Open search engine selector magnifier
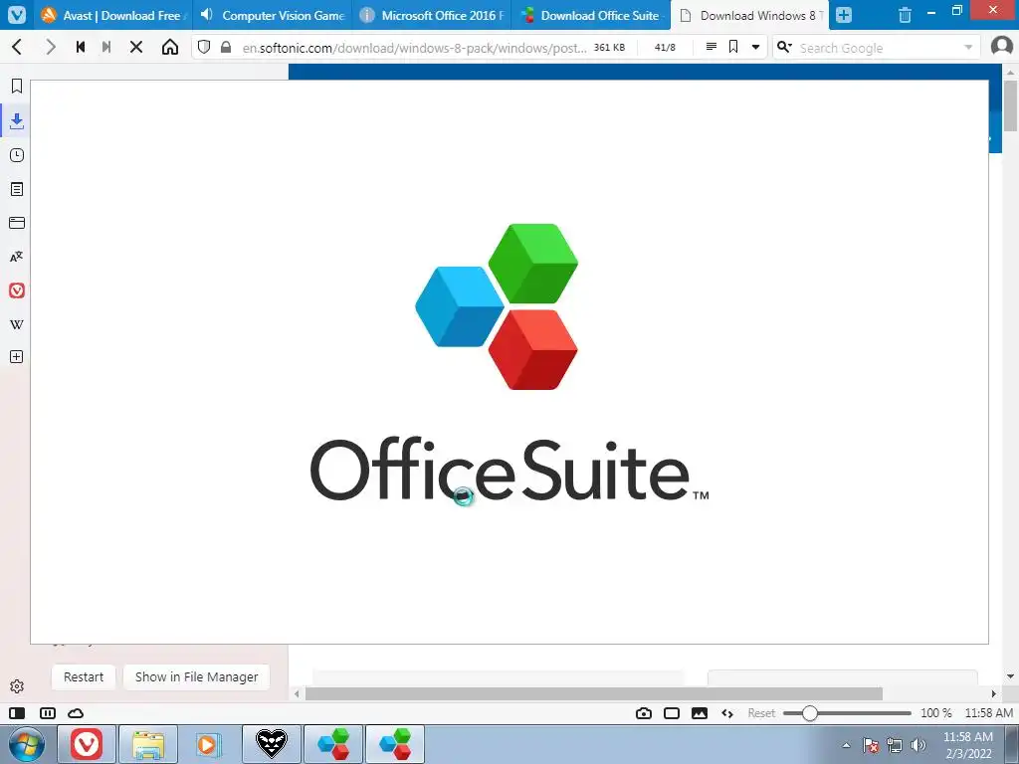Screen dimensions: 1019x764 (x=784, y=47)
